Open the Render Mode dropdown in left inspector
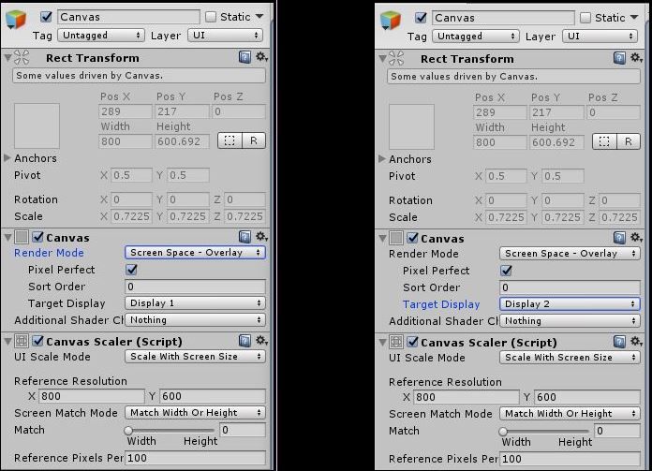652x471 pixels. [195, 252]
